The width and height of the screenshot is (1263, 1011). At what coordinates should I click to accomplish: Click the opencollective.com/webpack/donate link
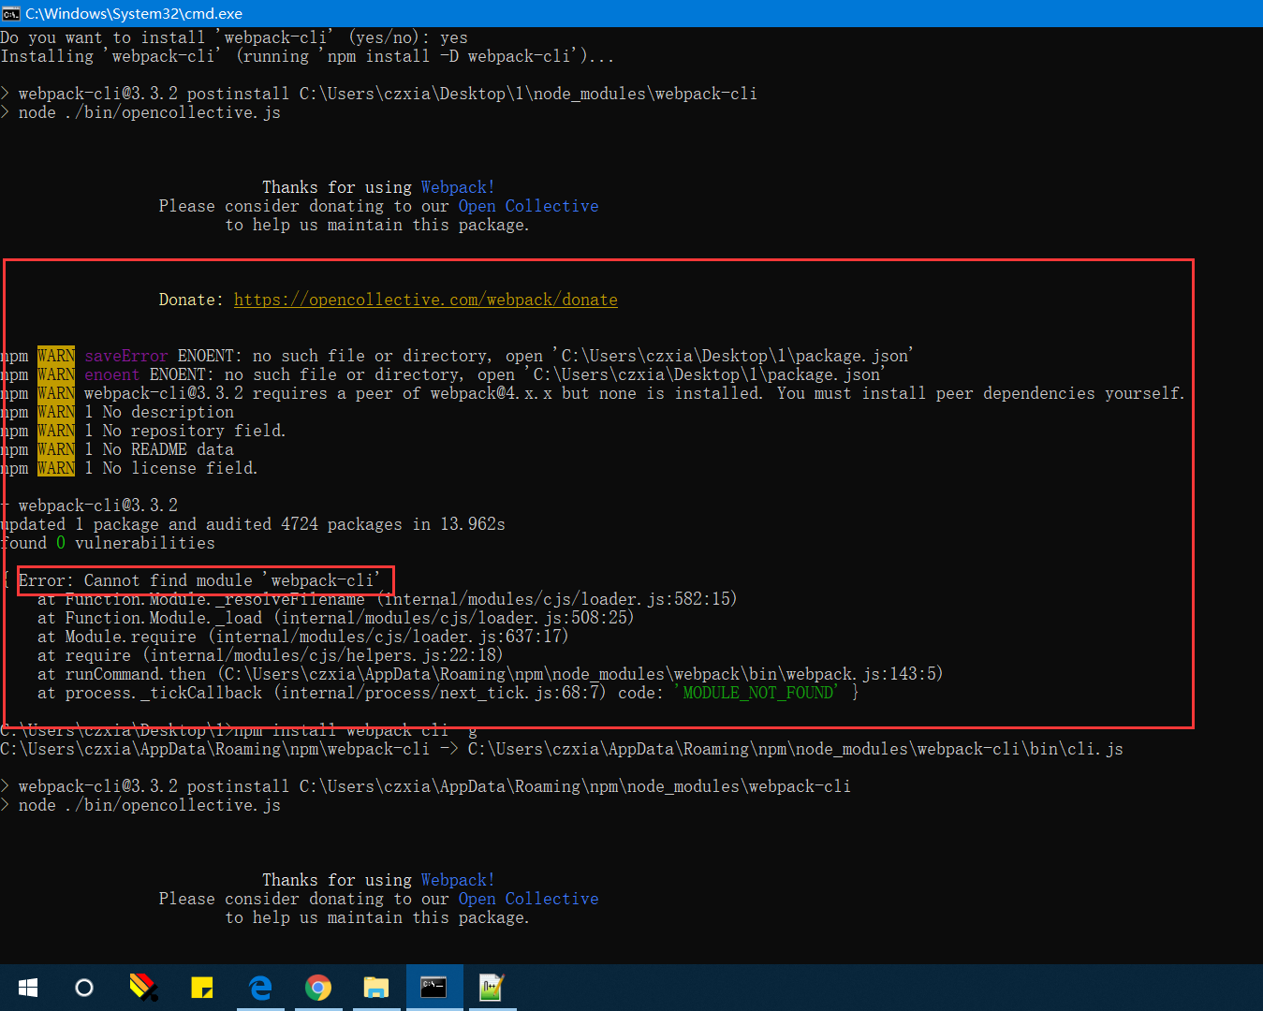426,300
